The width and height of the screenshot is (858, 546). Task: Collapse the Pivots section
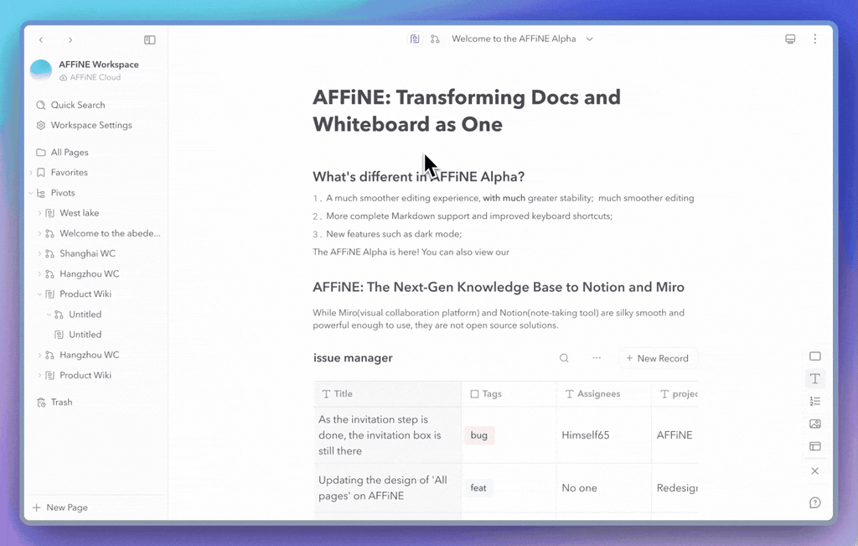click(x=31, y=193)
